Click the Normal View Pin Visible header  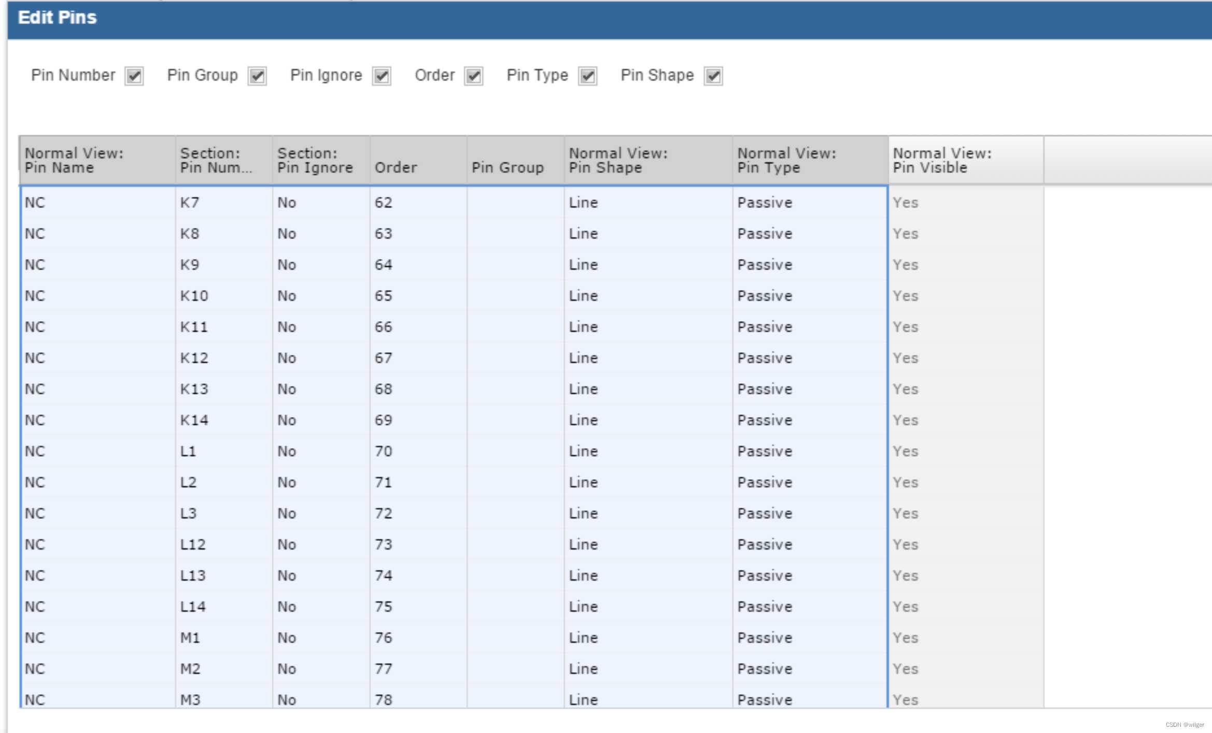pyautogui.click(x=965, y=160)
